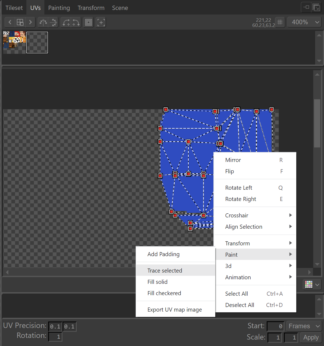This screenshot has height=346, width=324.
Task: Click the top-left red UV vertex handle
Action: click(166, 110)
